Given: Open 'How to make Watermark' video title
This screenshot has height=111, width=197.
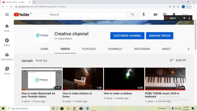Looking at the screenshot, I should (x=38, y=95).
